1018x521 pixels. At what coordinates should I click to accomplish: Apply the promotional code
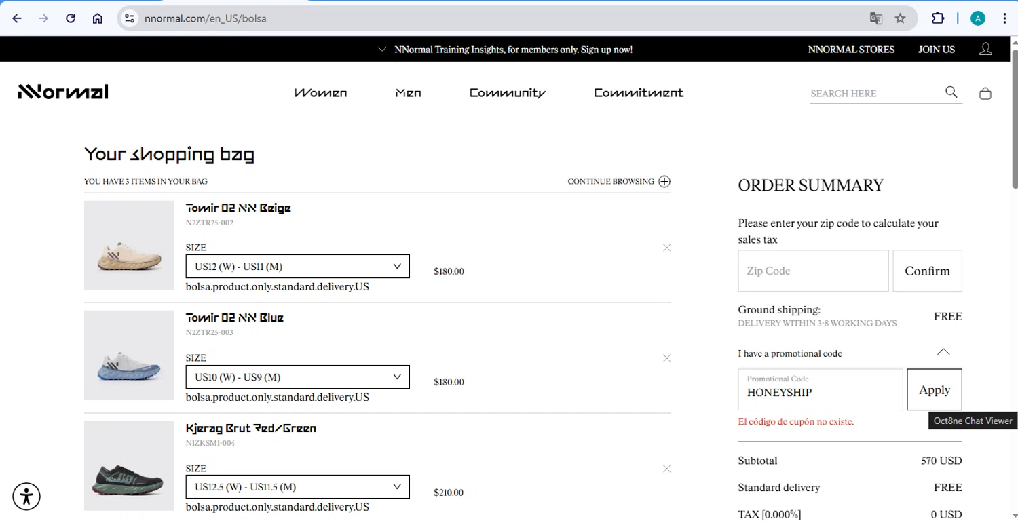click(935, 389)
